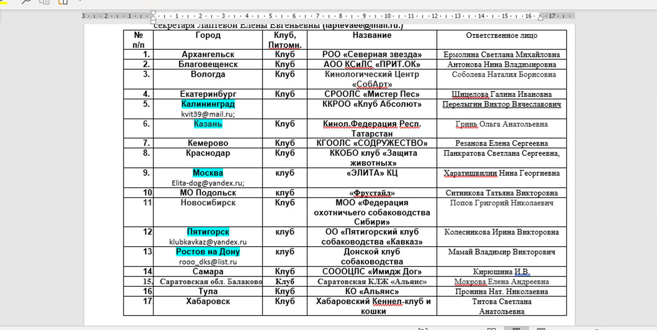This screenshot has width=657, height=330.
Task: Click РОО «Северная звезда» name cell
Action: [372, 54]
